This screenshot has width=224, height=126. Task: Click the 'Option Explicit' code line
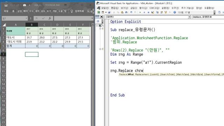point(126,22)
